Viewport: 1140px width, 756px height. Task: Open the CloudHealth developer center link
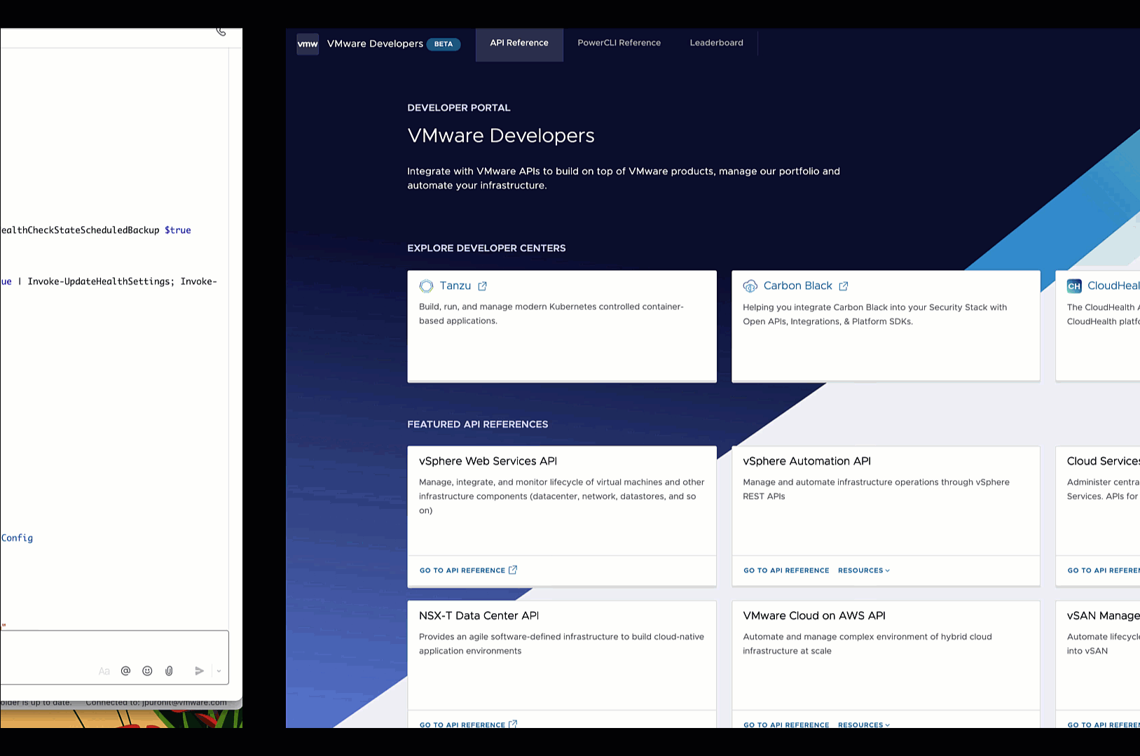point(1113,286)
